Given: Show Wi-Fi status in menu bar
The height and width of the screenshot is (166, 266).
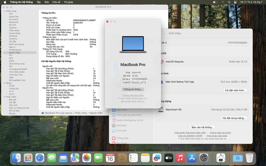Looking at the screenshot, I should click(x=223, y=2).
